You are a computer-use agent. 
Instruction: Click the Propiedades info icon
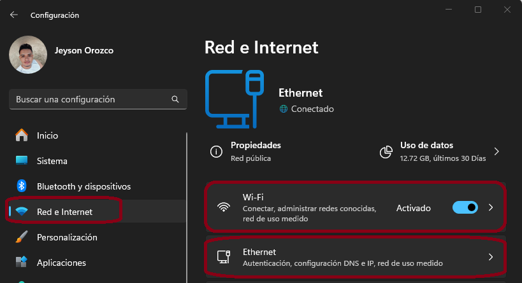(217, 152)
